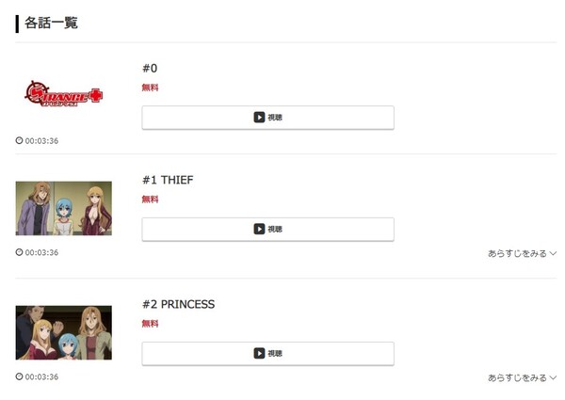Click the clock icon under episode #0

[20, 140]
